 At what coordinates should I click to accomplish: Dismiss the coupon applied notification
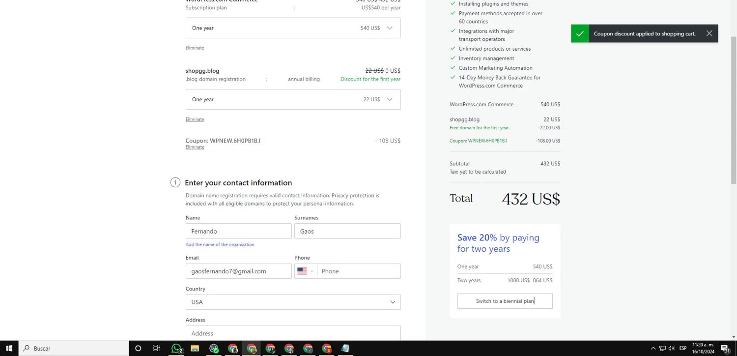709,33
